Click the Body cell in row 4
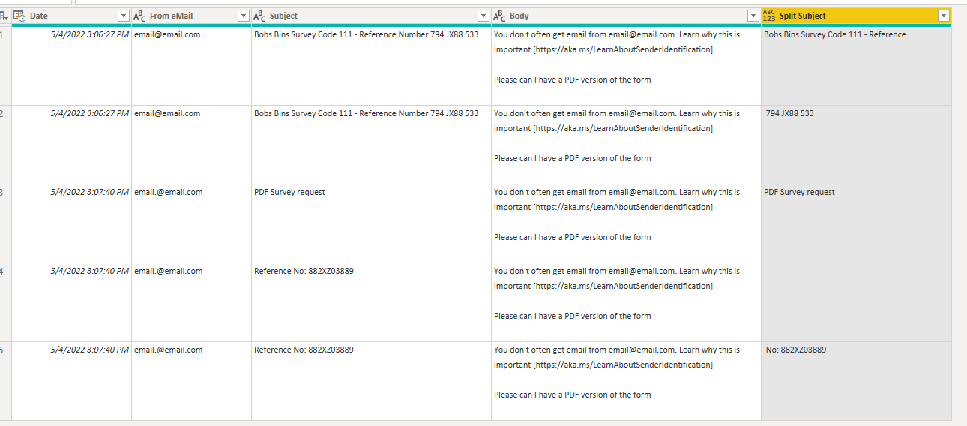The image size is (967, 426). point(626,302)
